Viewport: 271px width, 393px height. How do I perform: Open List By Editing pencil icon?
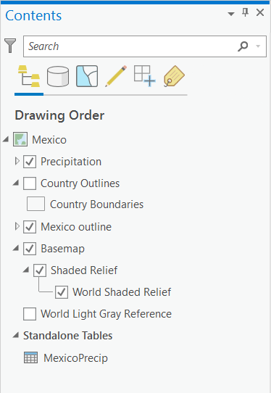(x=116, y=76)
